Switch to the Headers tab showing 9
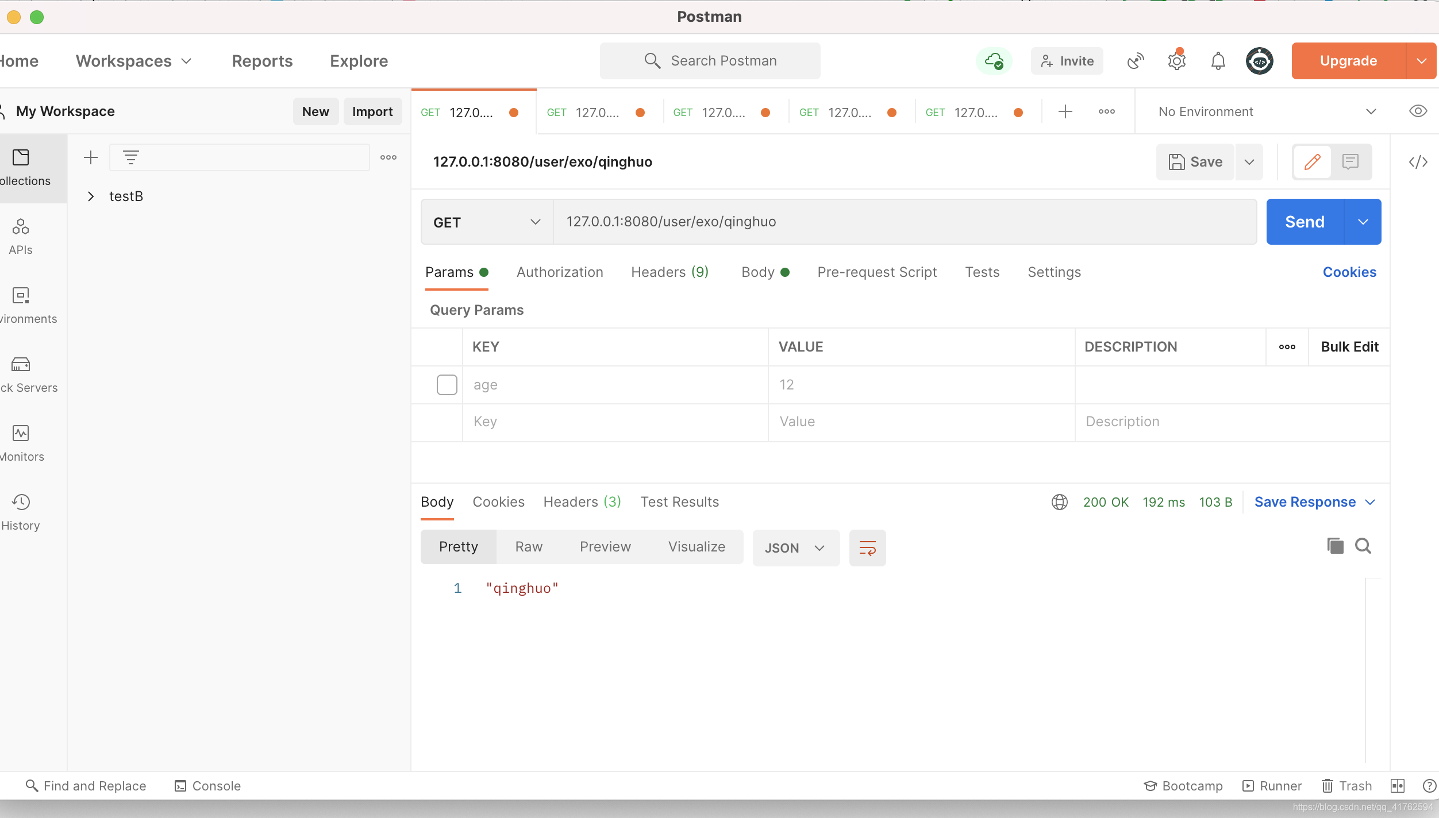 tap(670, 272)
